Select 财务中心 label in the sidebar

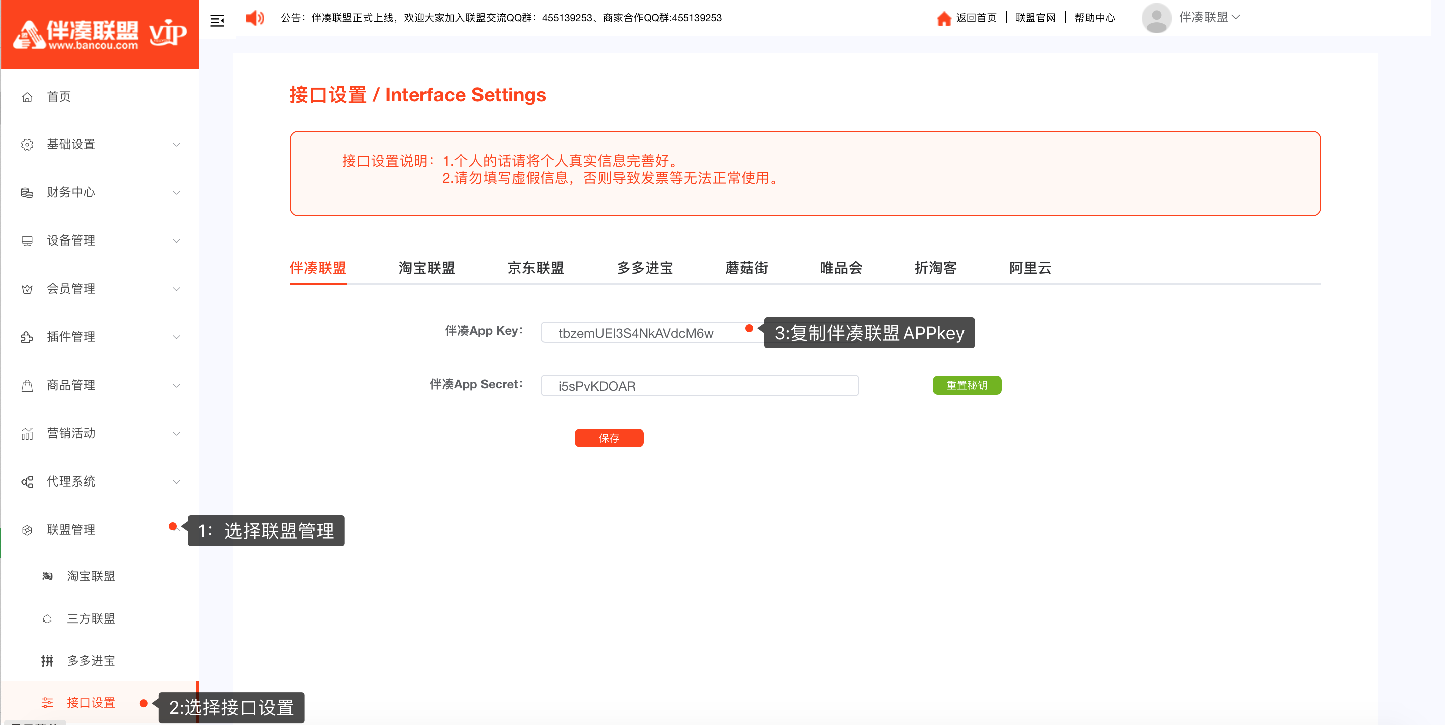[x=71, y=192]
